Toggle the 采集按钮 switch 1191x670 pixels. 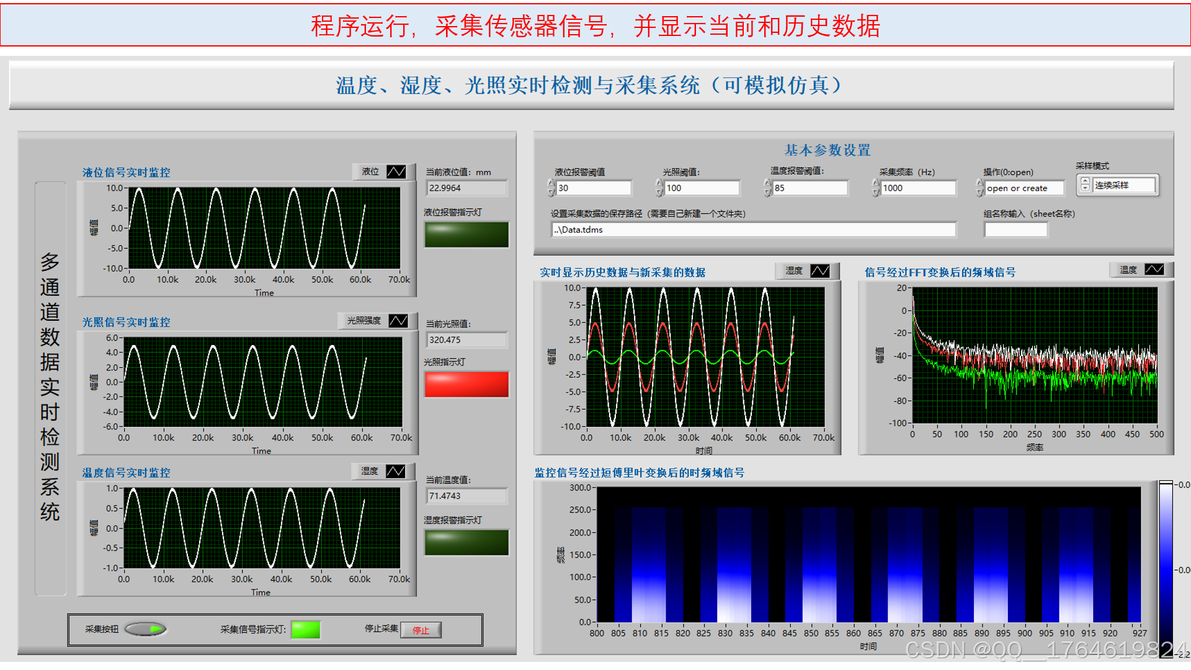coord(146,629)
